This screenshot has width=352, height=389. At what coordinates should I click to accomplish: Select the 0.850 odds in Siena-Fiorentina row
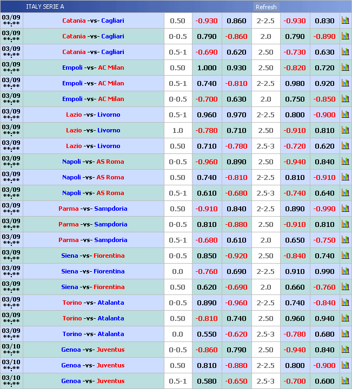tap(207, 256)
